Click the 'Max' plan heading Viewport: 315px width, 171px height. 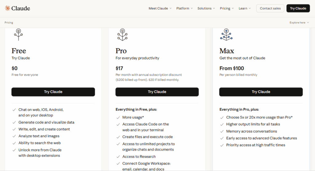click(227, 51)
